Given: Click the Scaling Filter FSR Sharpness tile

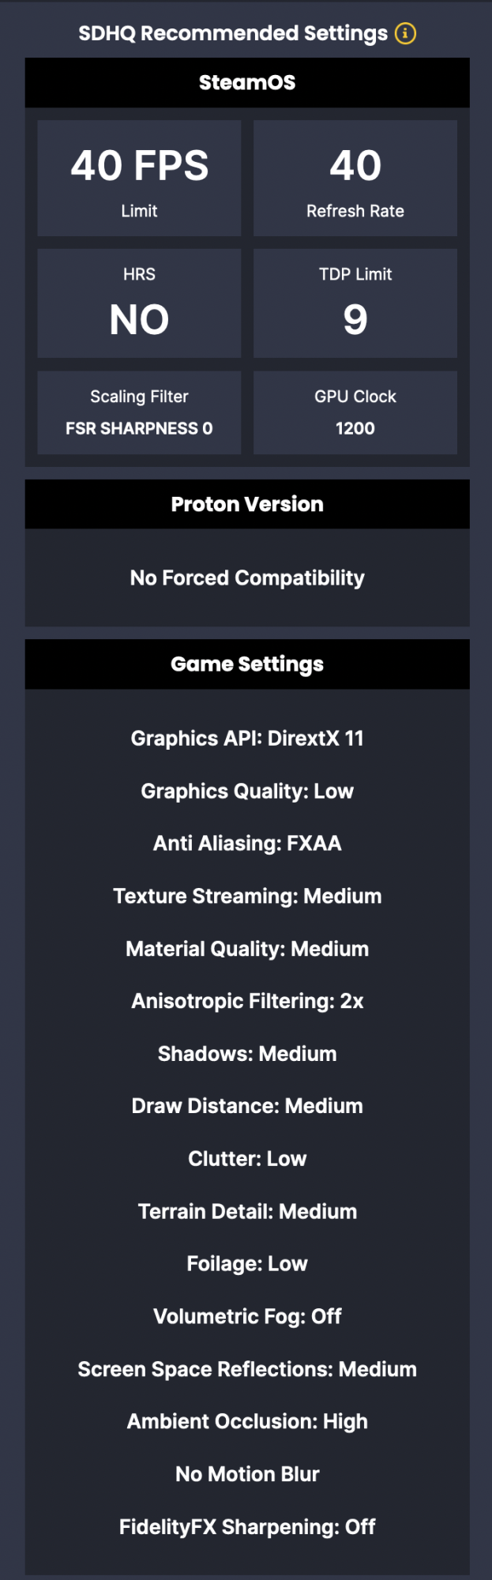Looking at the screenshot, I should [x=139, y=412].
